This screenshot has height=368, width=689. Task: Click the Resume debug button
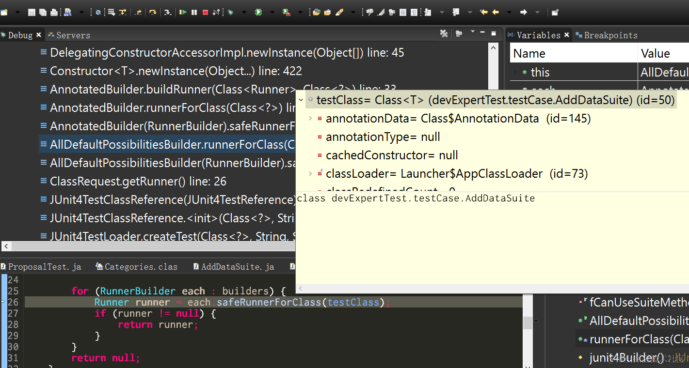point(183,12)
